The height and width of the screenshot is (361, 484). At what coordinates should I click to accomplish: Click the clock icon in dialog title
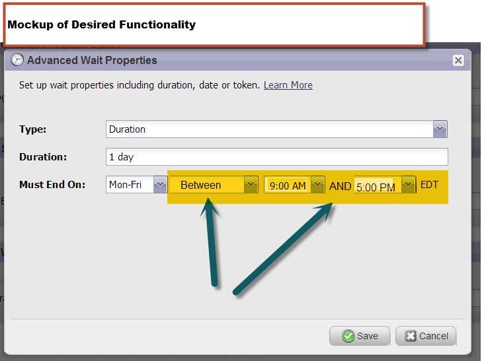pyautogui.click(x=18, y=60)
